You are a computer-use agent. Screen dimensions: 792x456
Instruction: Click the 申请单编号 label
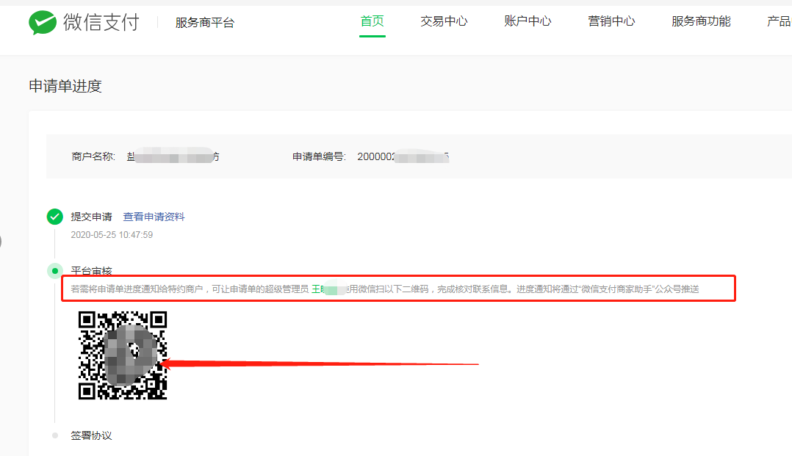[319, 156]
